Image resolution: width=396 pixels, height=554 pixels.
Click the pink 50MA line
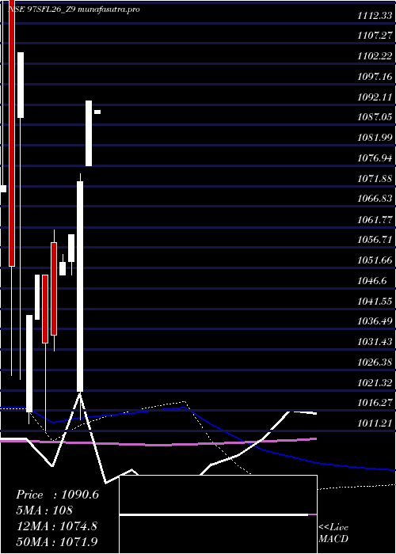tap(159, 442)
